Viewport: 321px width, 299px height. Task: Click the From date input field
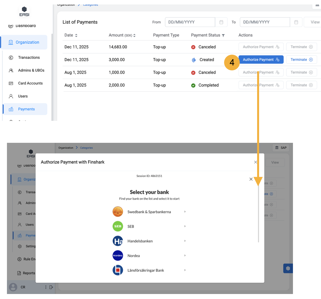tap(190, 22)
